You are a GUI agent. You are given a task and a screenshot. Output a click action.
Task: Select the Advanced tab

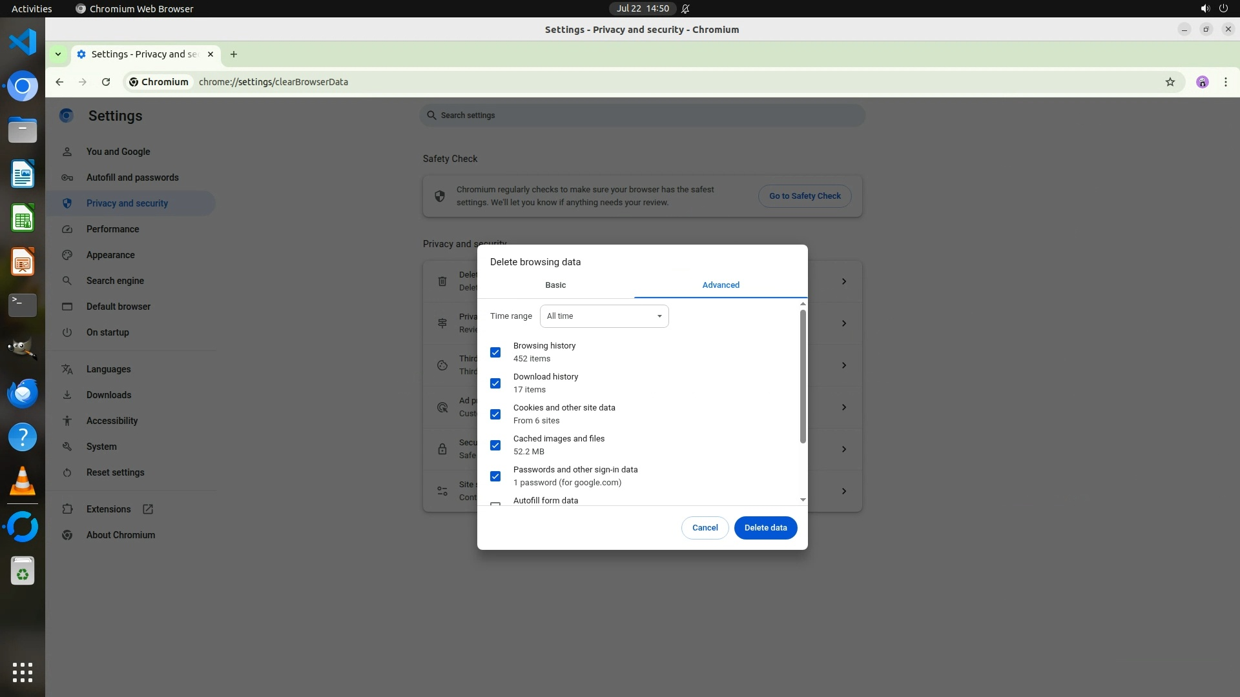[x=721, y=285]
